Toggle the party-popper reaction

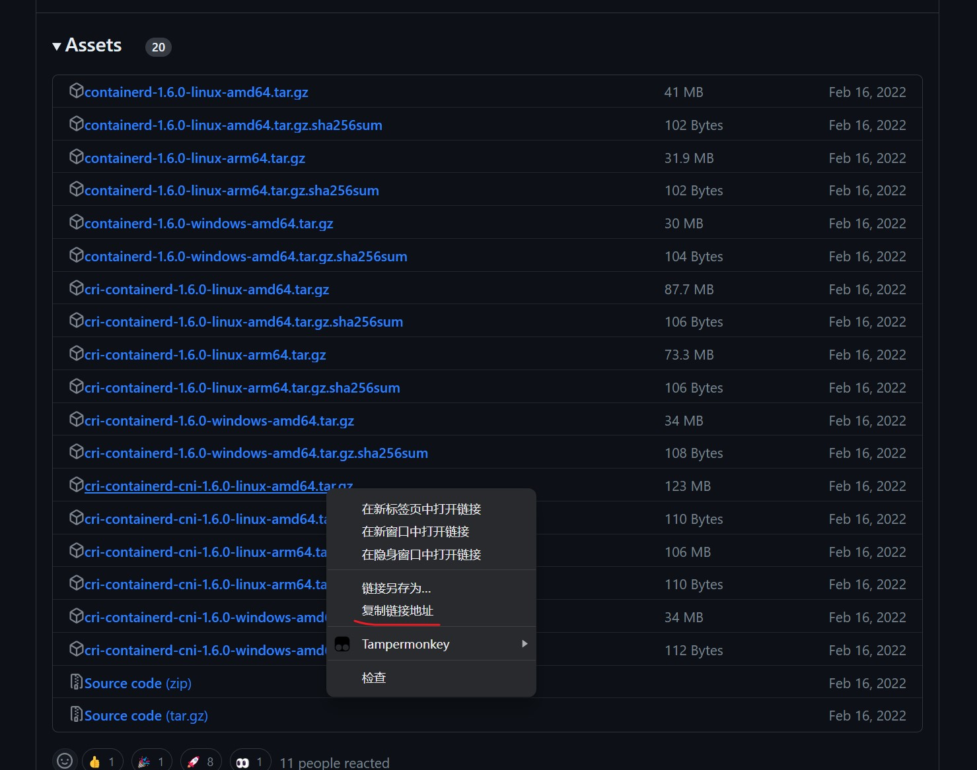point(147,761)
